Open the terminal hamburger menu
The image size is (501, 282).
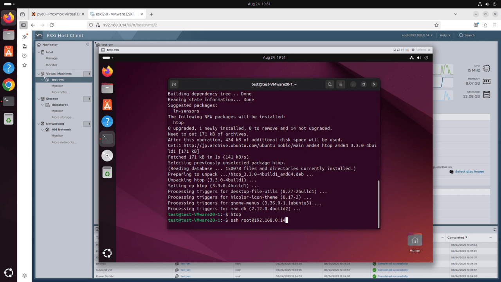click(x=341, y=84)
